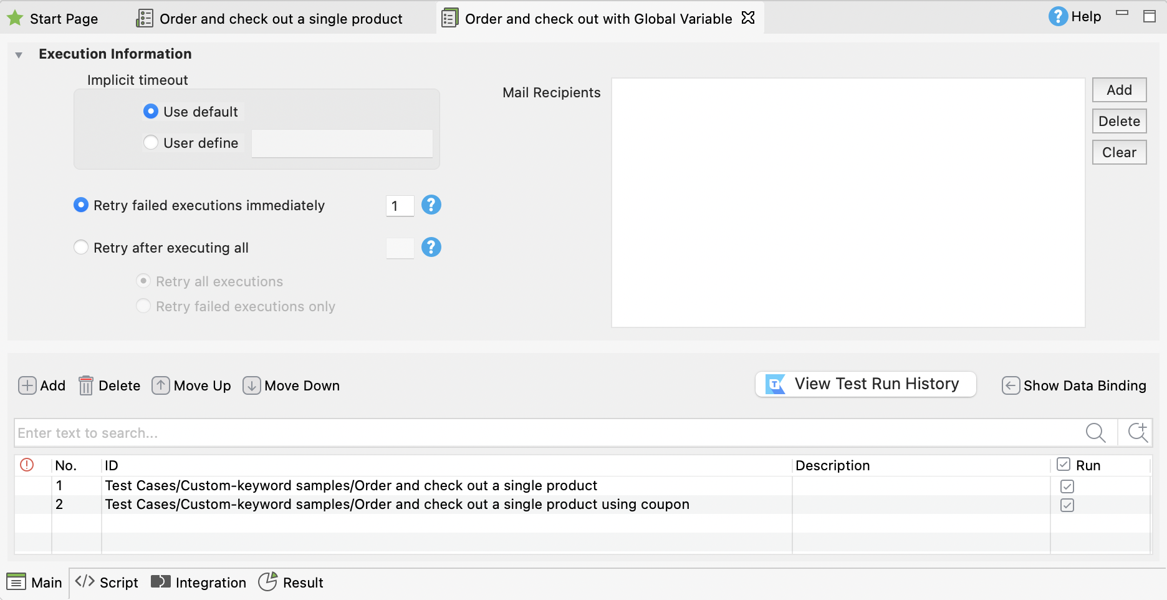Move the selected test case down

[251, 385]
